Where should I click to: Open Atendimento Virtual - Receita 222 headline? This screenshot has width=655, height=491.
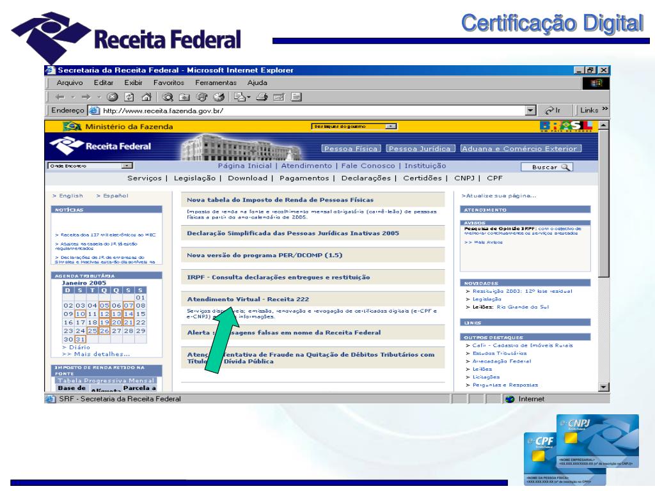coord(248,299)
